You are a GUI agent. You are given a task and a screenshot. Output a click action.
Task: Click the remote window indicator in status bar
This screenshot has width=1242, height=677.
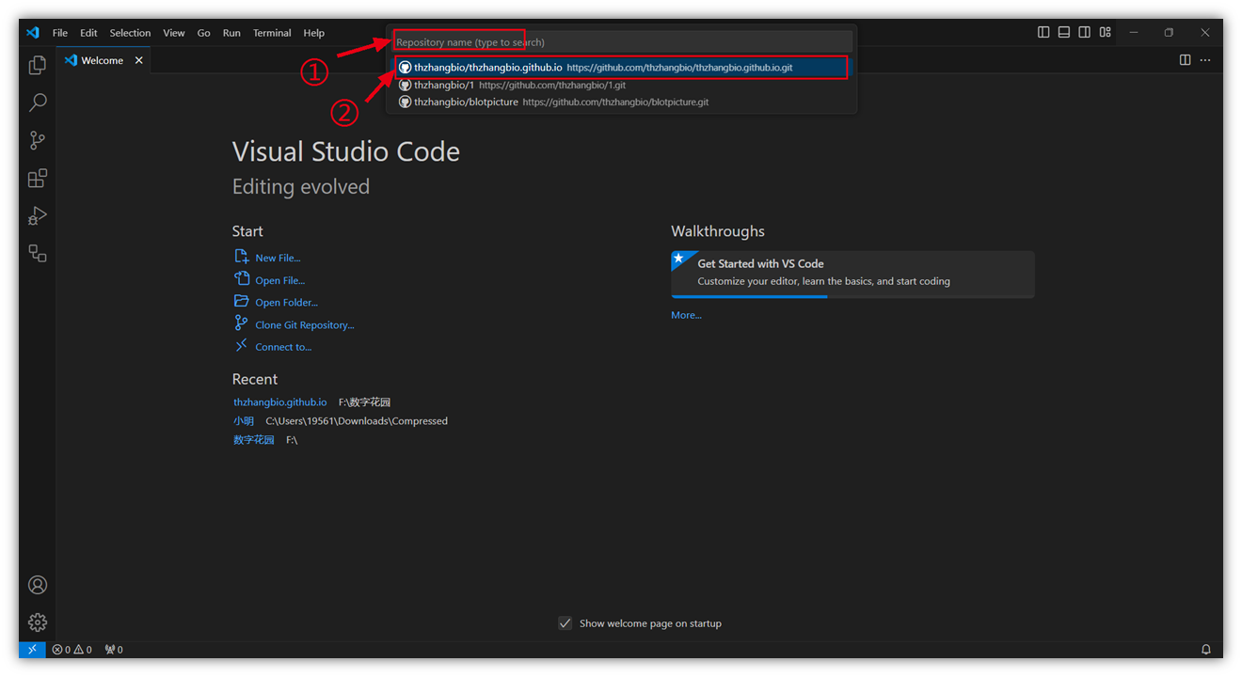click(x=31, y=650)
